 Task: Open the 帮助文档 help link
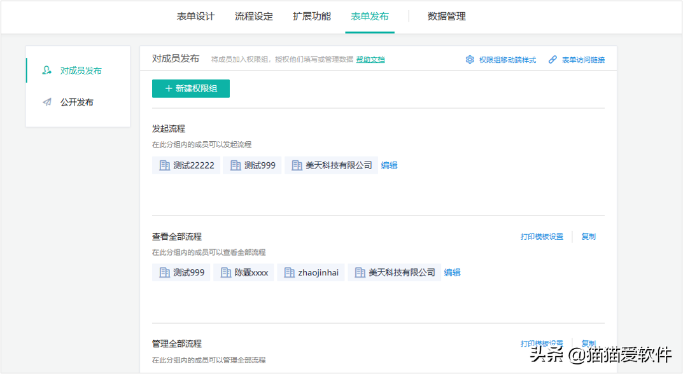[370, 59]
